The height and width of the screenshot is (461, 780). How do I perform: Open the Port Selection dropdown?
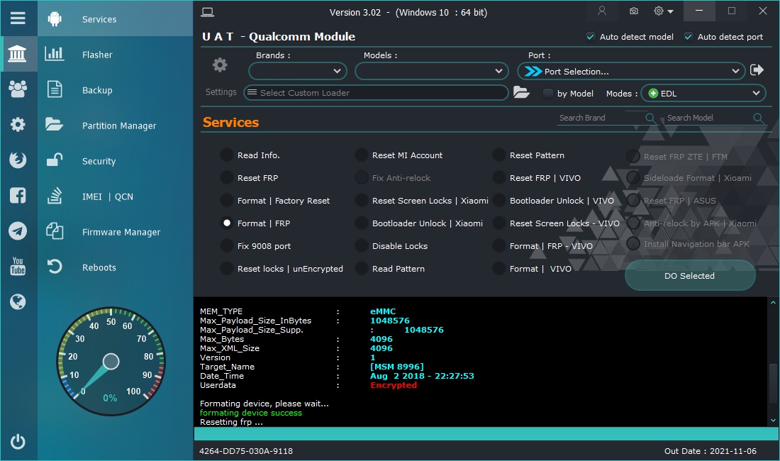pos(631,71)
